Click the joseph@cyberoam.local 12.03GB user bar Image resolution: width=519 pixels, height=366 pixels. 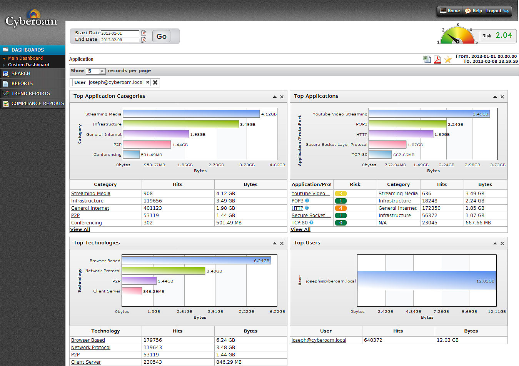pos(427,281)
